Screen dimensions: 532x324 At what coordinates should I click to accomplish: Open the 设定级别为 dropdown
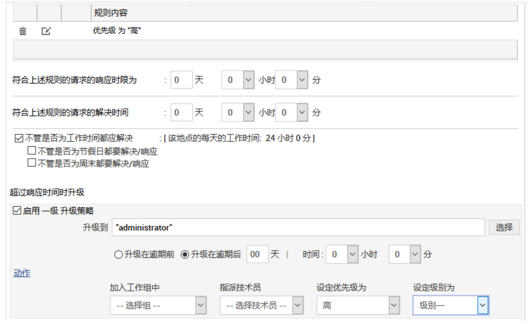451,306
